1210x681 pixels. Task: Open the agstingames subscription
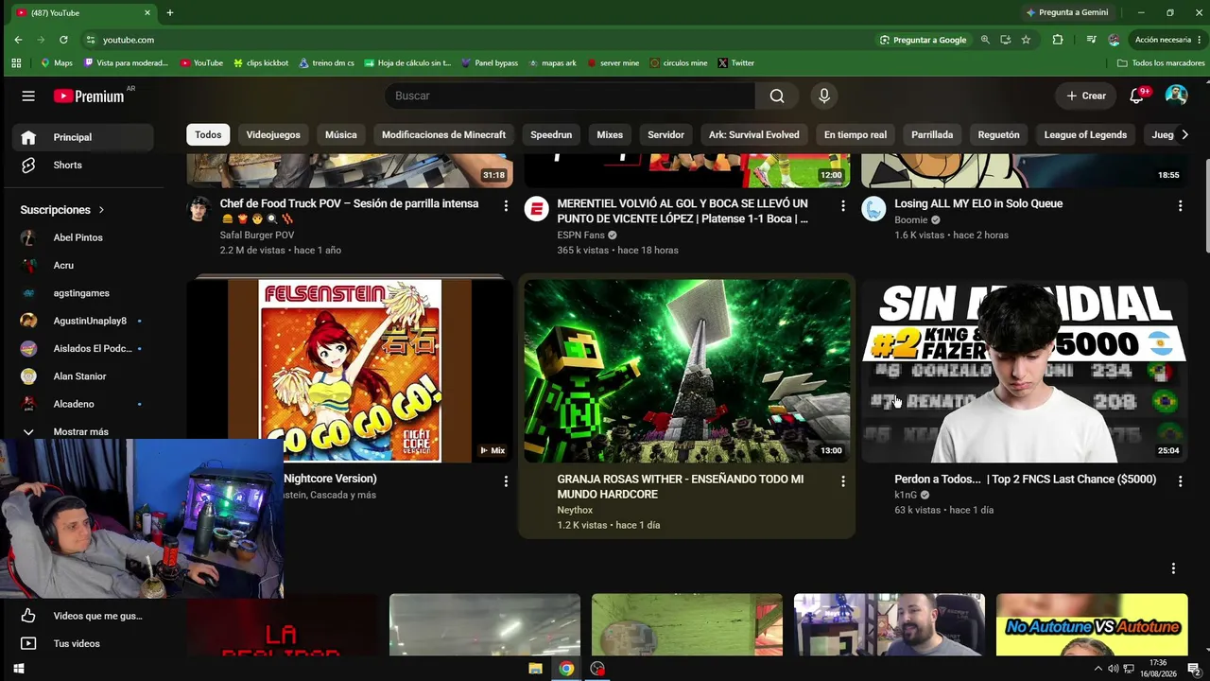click(83, 293)
